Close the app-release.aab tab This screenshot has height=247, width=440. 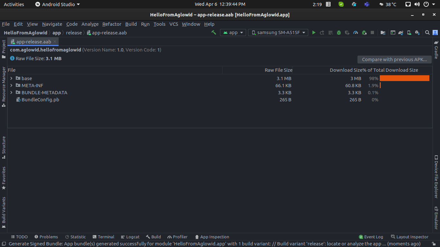pos(55,41)
